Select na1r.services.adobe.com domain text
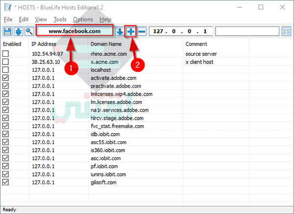 (120, 110)
